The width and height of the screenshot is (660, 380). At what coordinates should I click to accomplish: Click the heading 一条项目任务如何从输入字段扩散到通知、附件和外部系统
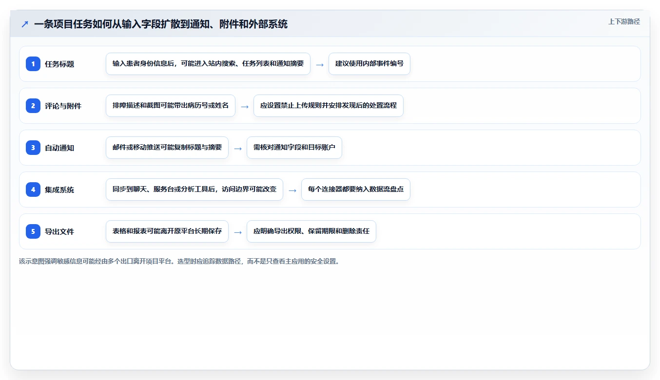(x=161, y=24)
